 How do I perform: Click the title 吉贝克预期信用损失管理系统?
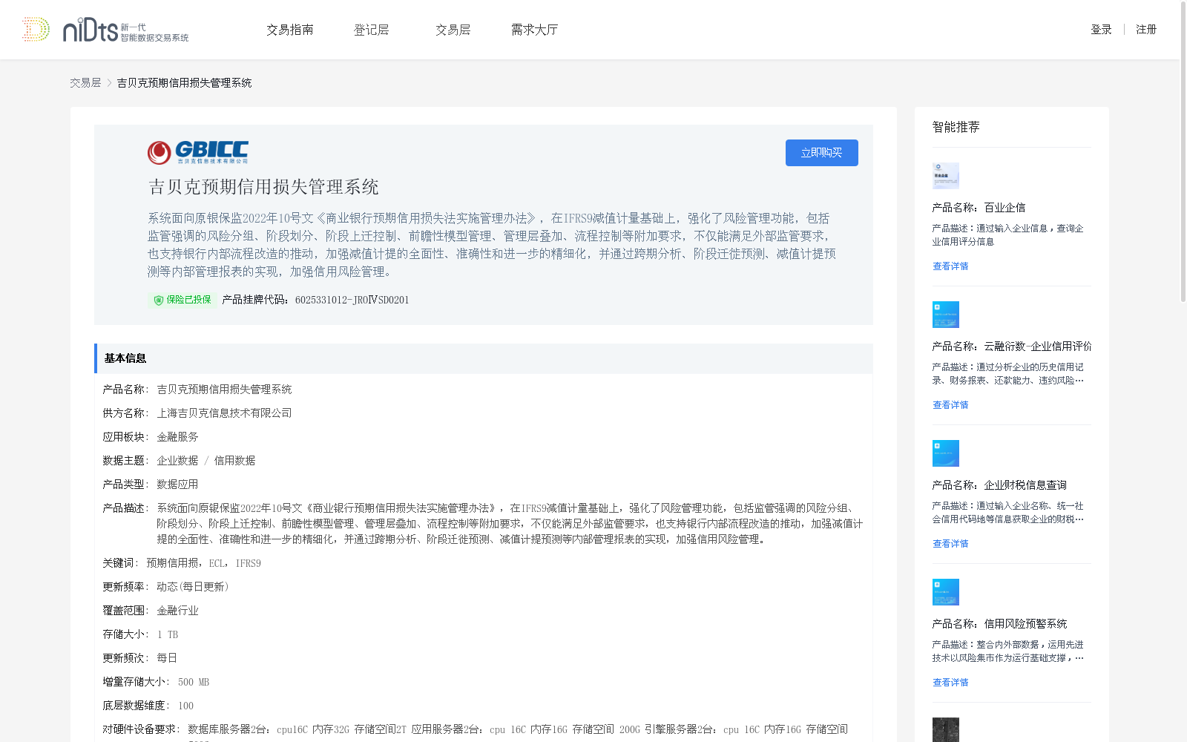tap(263, 187)
